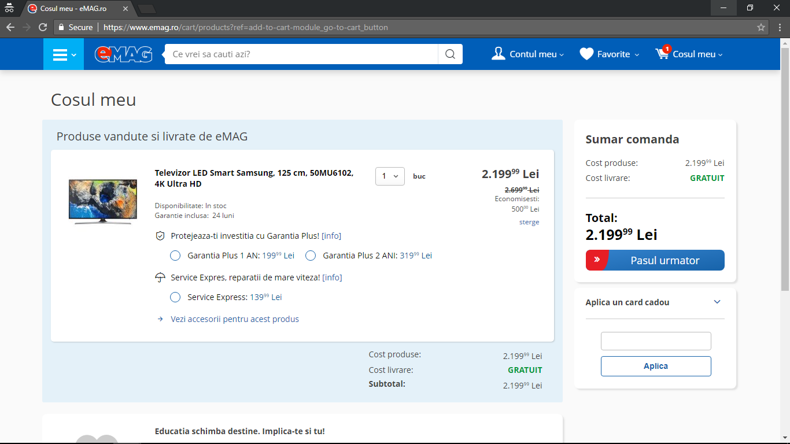Click the Cosul meu label in header
Screen dimensions: 790x444
pyautogui.click(x=694, y=54)
